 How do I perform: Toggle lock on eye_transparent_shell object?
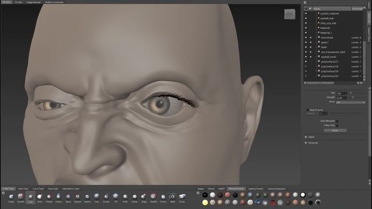(x=310, y=52)
